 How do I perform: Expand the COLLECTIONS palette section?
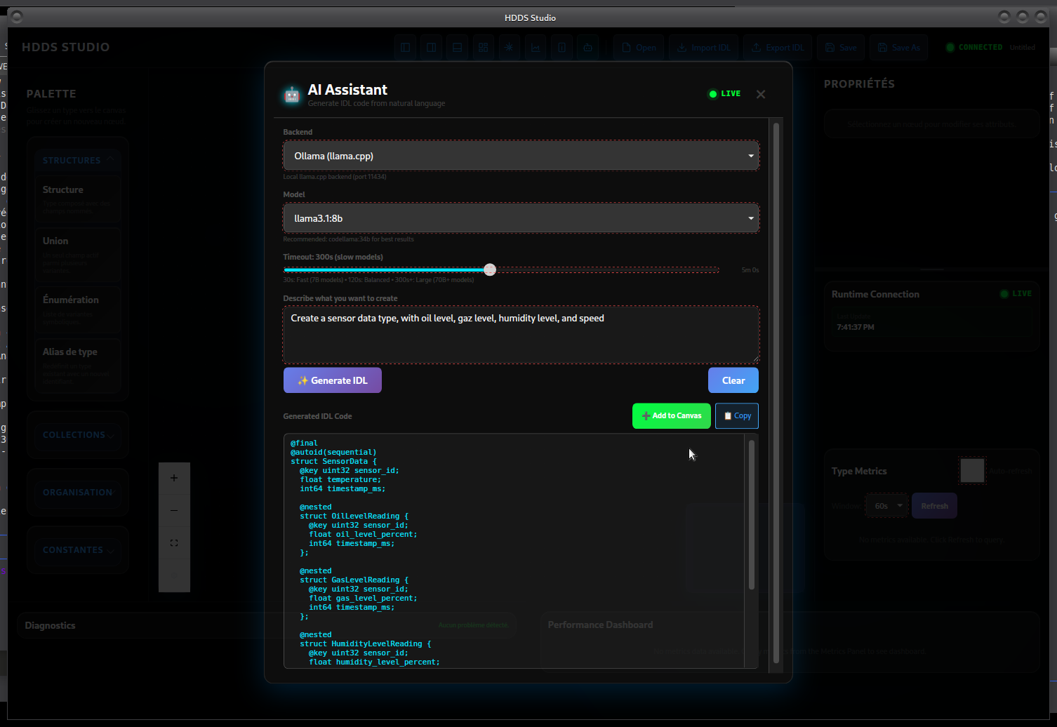click(x=78, y=435)
